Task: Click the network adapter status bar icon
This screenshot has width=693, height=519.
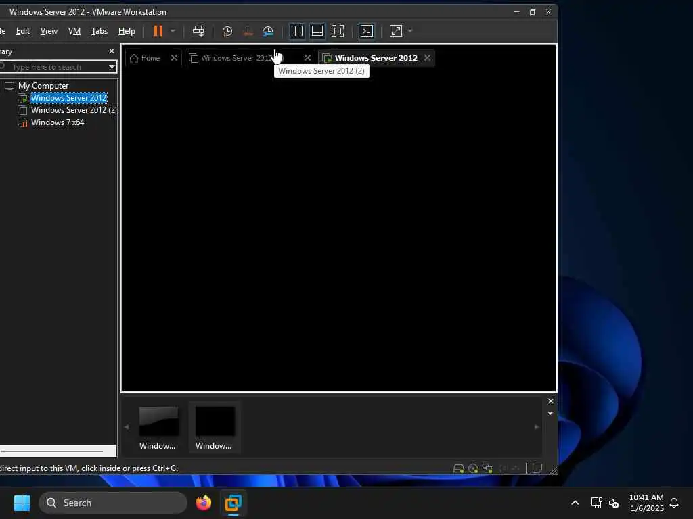Action: point(487,468)
